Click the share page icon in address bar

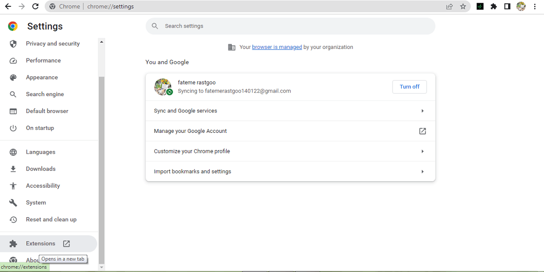coord(449,6)
